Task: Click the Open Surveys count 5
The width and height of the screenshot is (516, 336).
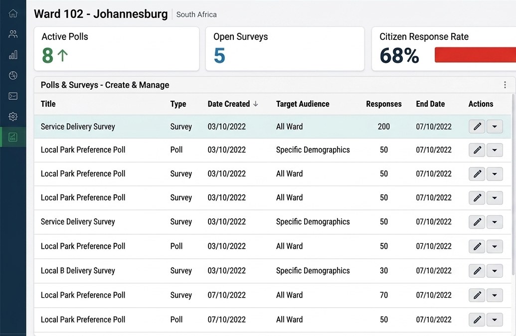Action: [219, 55]
